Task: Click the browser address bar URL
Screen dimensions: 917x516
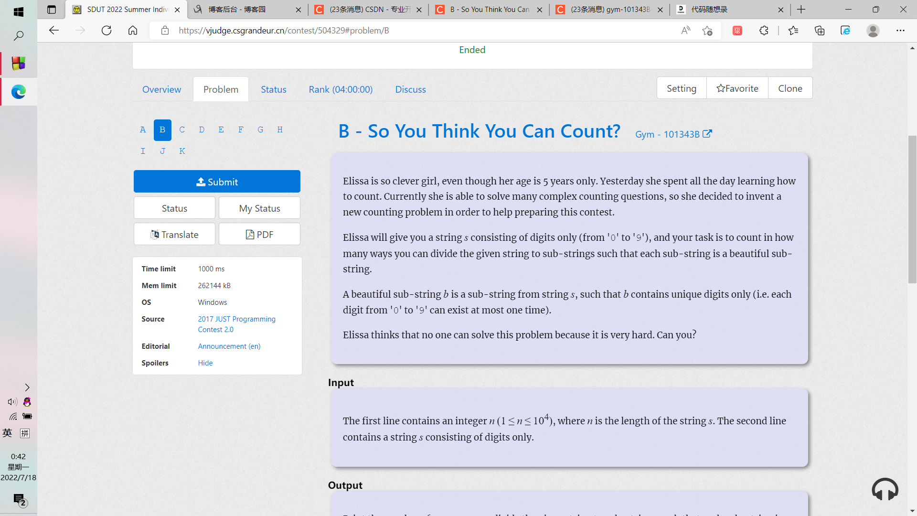Action: coord(284,31)
